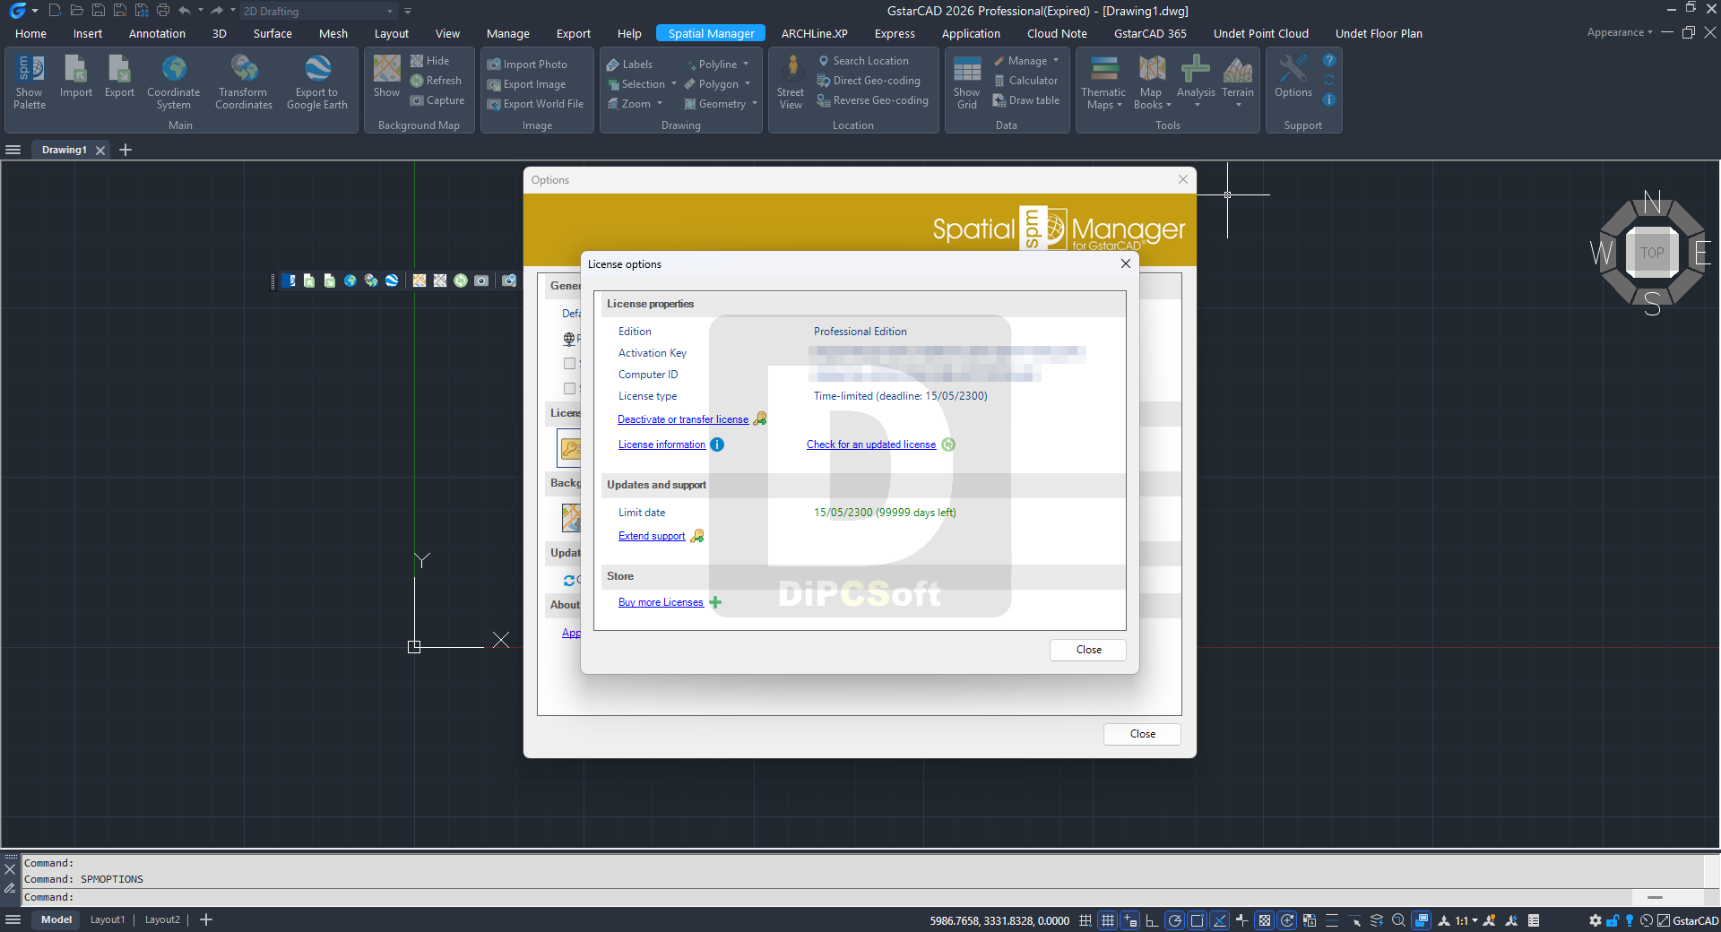This screenshot has width=1721, height=932.
Task: Click the command line input field
Action: [x=825, y=897]
